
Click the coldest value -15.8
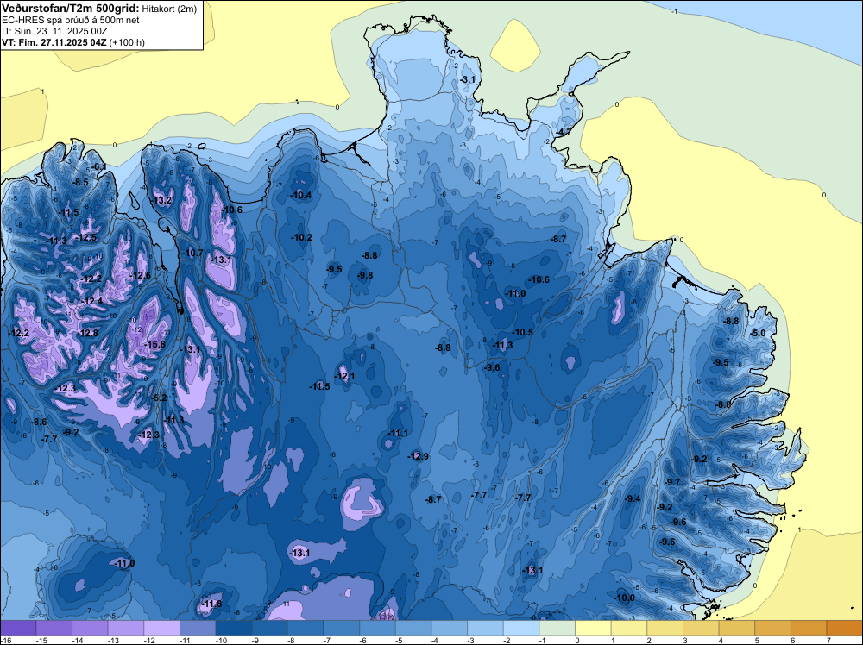tap(154, 344)
